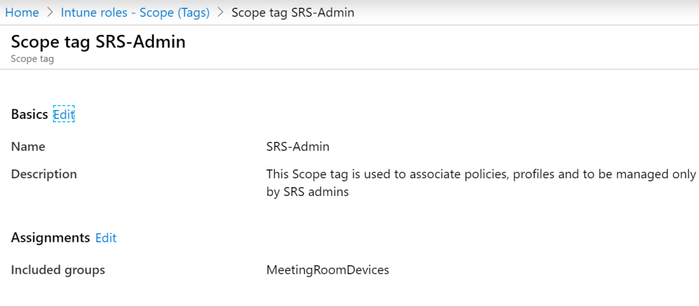This screenshot has height=306, width=699.
Task: Open Intune roles - Scope (Tags) breadcrumb
Action: (x=135, y=12)
